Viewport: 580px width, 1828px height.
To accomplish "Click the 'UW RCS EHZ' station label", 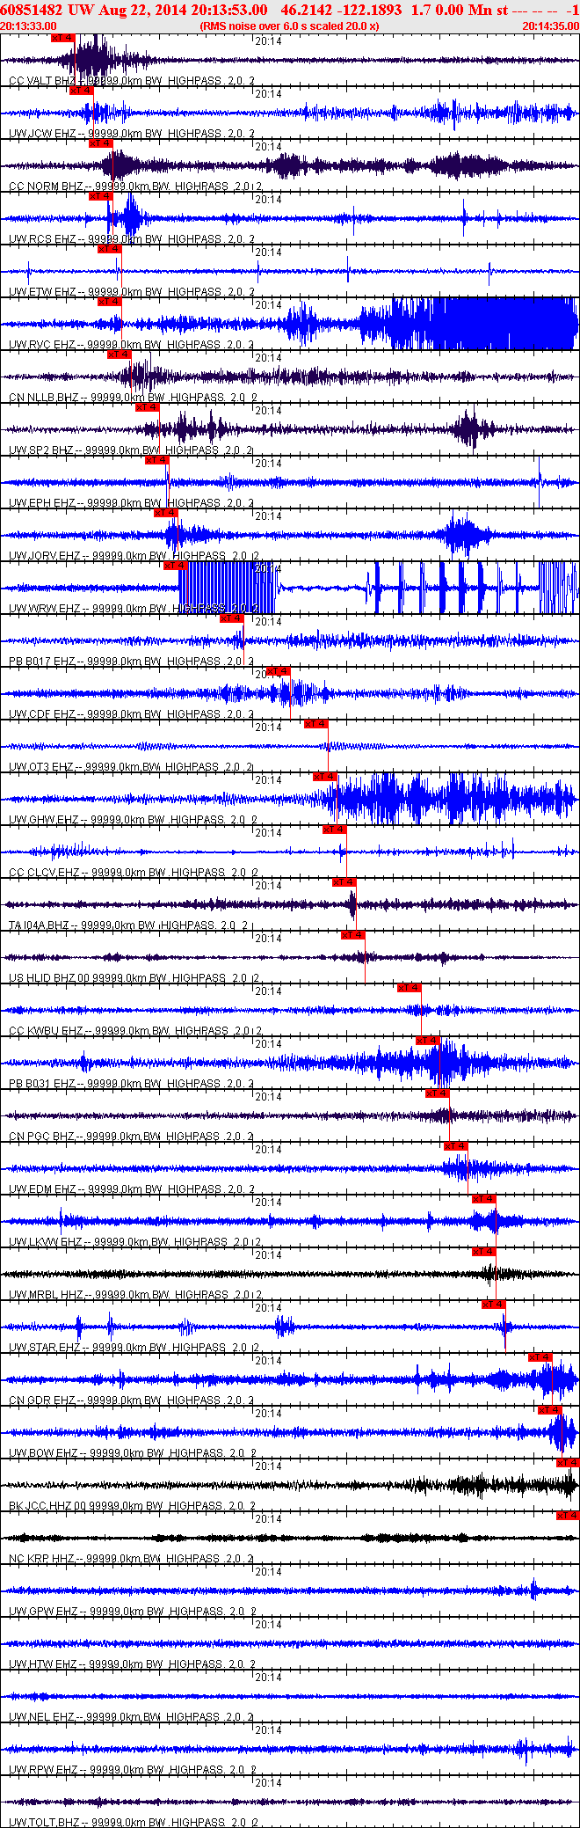I will 42,239.
